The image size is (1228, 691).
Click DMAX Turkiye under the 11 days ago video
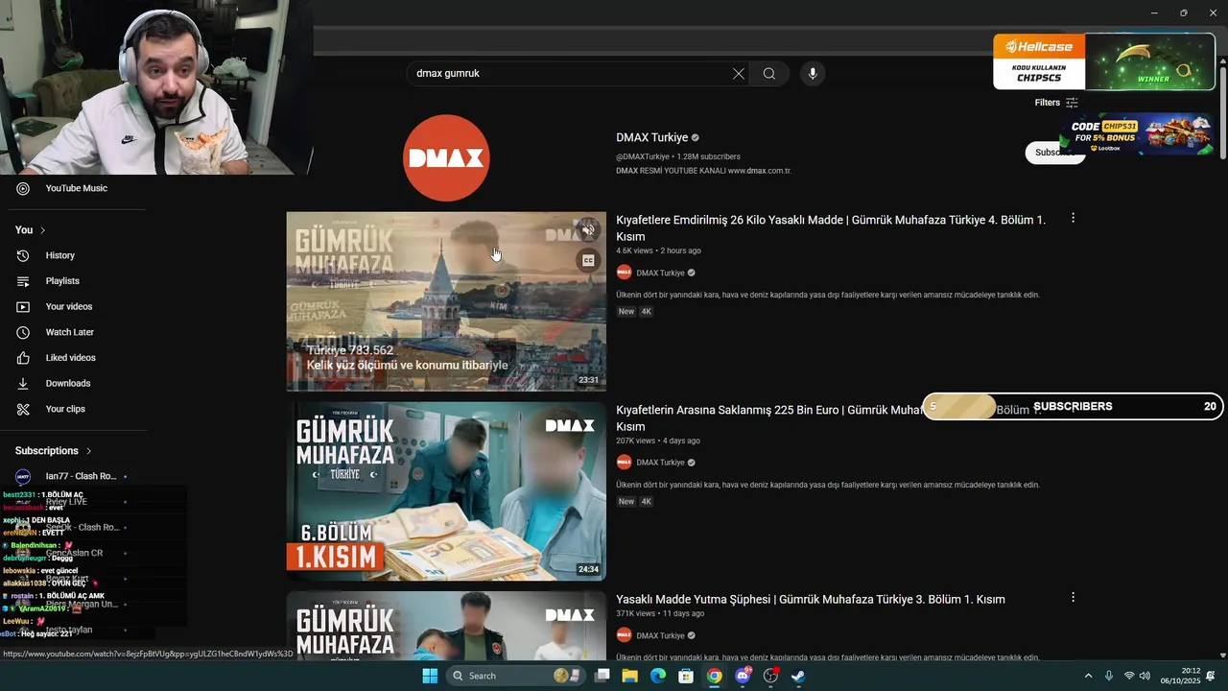click(x=660, y=635)
